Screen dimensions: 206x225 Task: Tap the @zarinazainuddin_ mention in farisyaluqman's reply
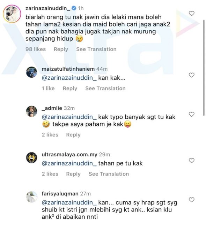click(x=69, y=202)
